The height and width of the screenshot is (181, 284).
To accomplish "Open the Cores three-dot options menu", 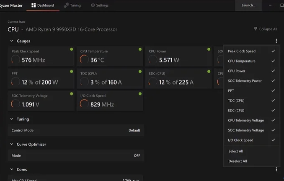I will pyautogui.click(x=276, y=169).
